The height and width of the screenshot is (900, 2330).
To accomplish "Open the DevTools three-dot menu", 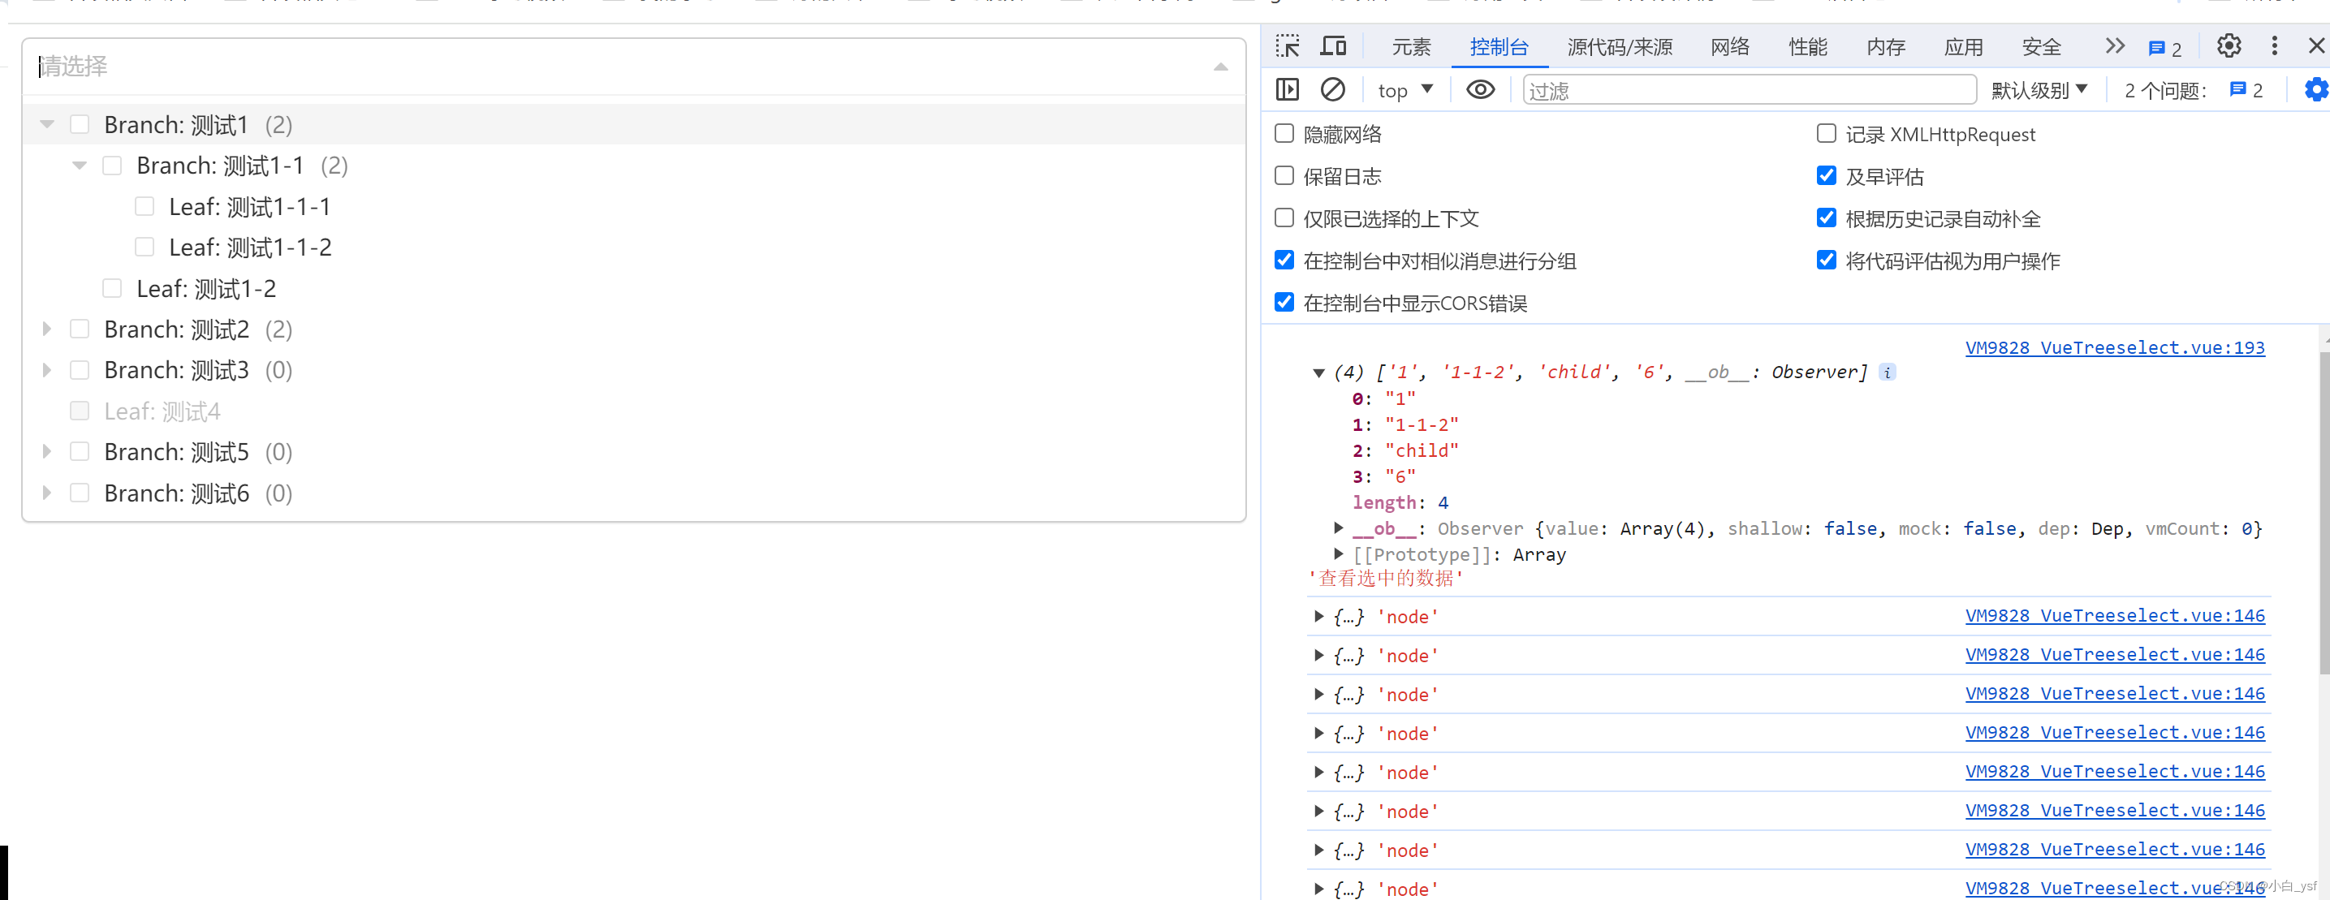I will [2274, 46].
